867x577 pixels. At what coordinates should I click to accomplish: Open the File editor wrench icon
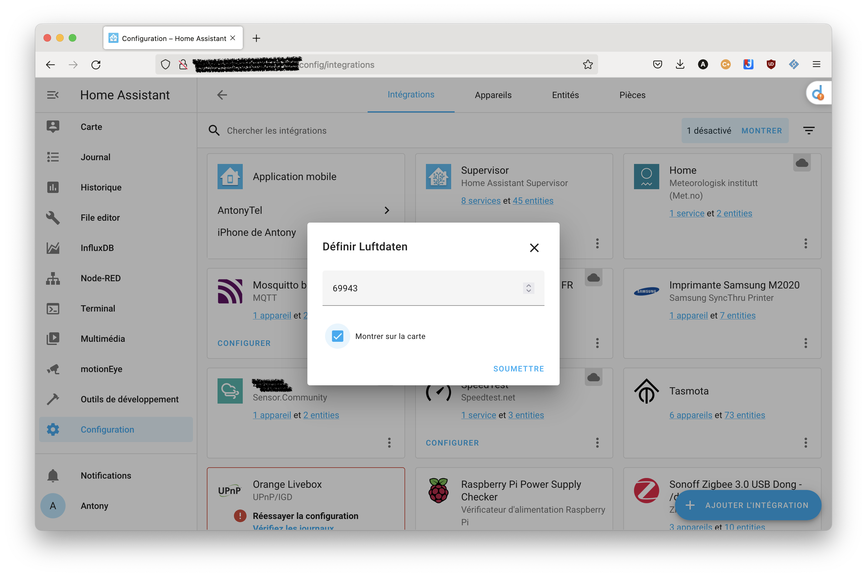(x=53, y=218)
